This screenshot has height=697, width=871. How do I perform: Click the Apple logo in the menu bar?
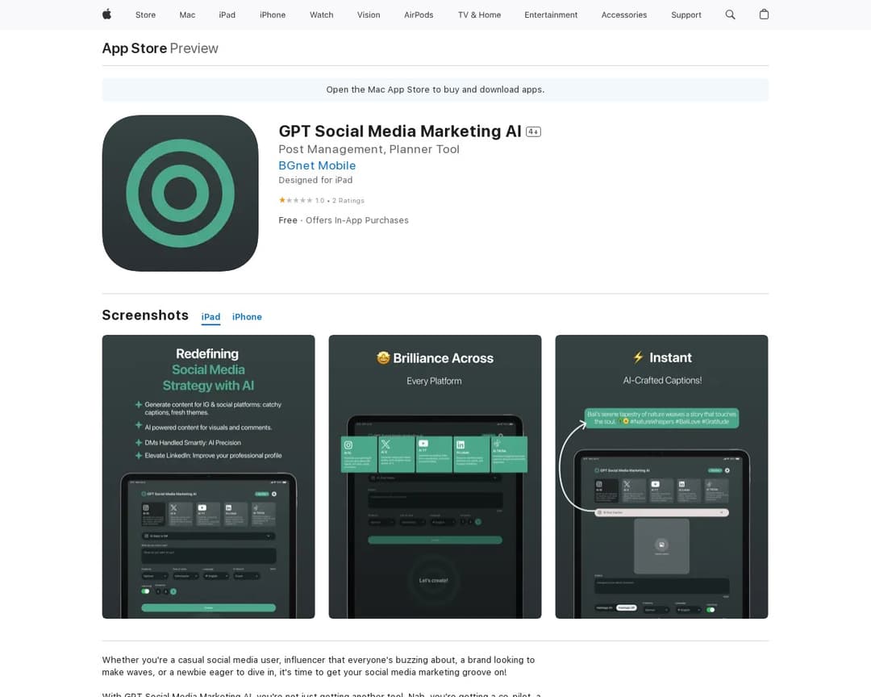click(106, 15)
